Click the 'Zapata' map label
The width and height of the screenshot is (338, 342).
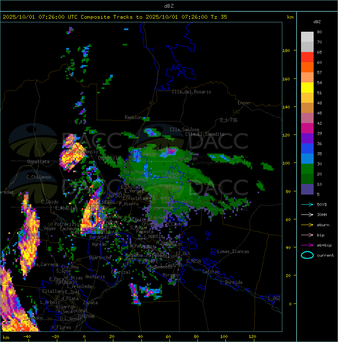(x=90, y=303)
